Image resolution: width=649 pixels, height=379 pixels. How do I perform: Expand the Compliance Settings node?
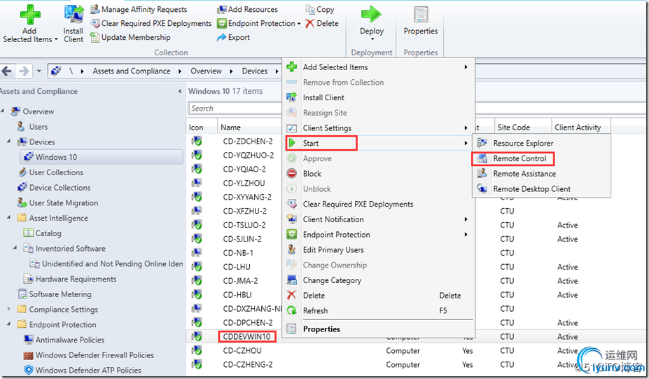click(8, 309)
